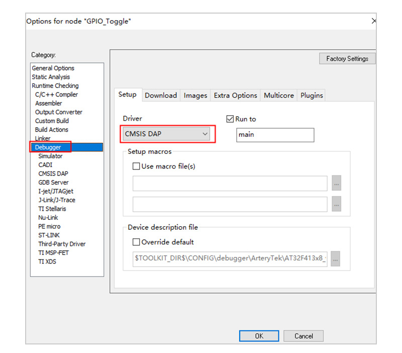This screenshot has width=402, height=353.
Task: Confirm settings with the OK button
Action: tap(259, 336)
